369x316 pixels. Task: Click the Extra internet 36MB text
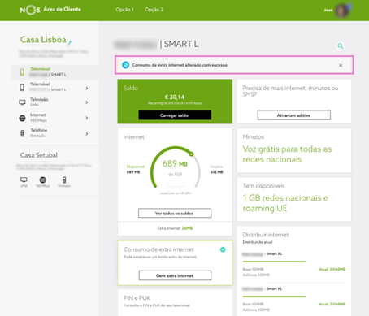coord(175,228)
